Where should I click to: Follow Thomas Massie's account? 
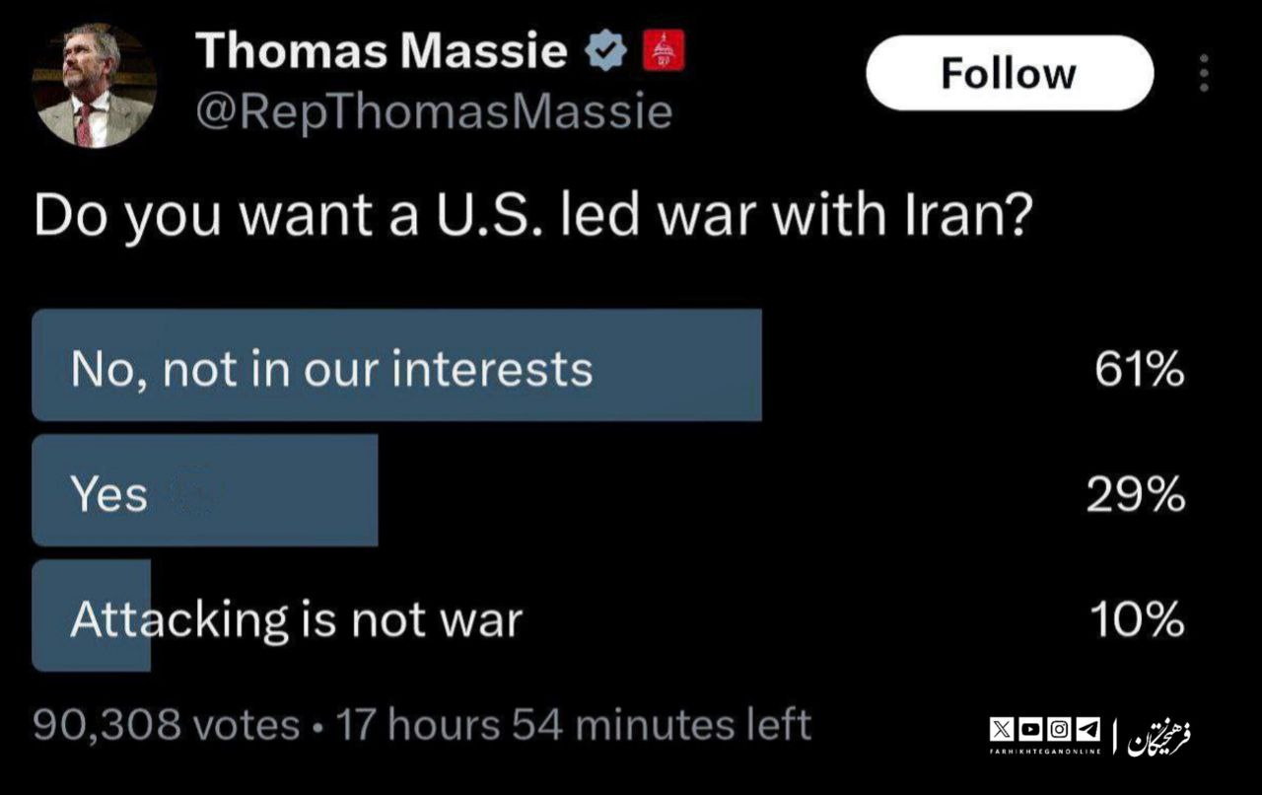tap(1009, 73)
